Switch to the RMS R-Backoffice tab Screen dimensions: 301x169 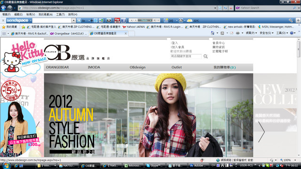pos(30,33)
